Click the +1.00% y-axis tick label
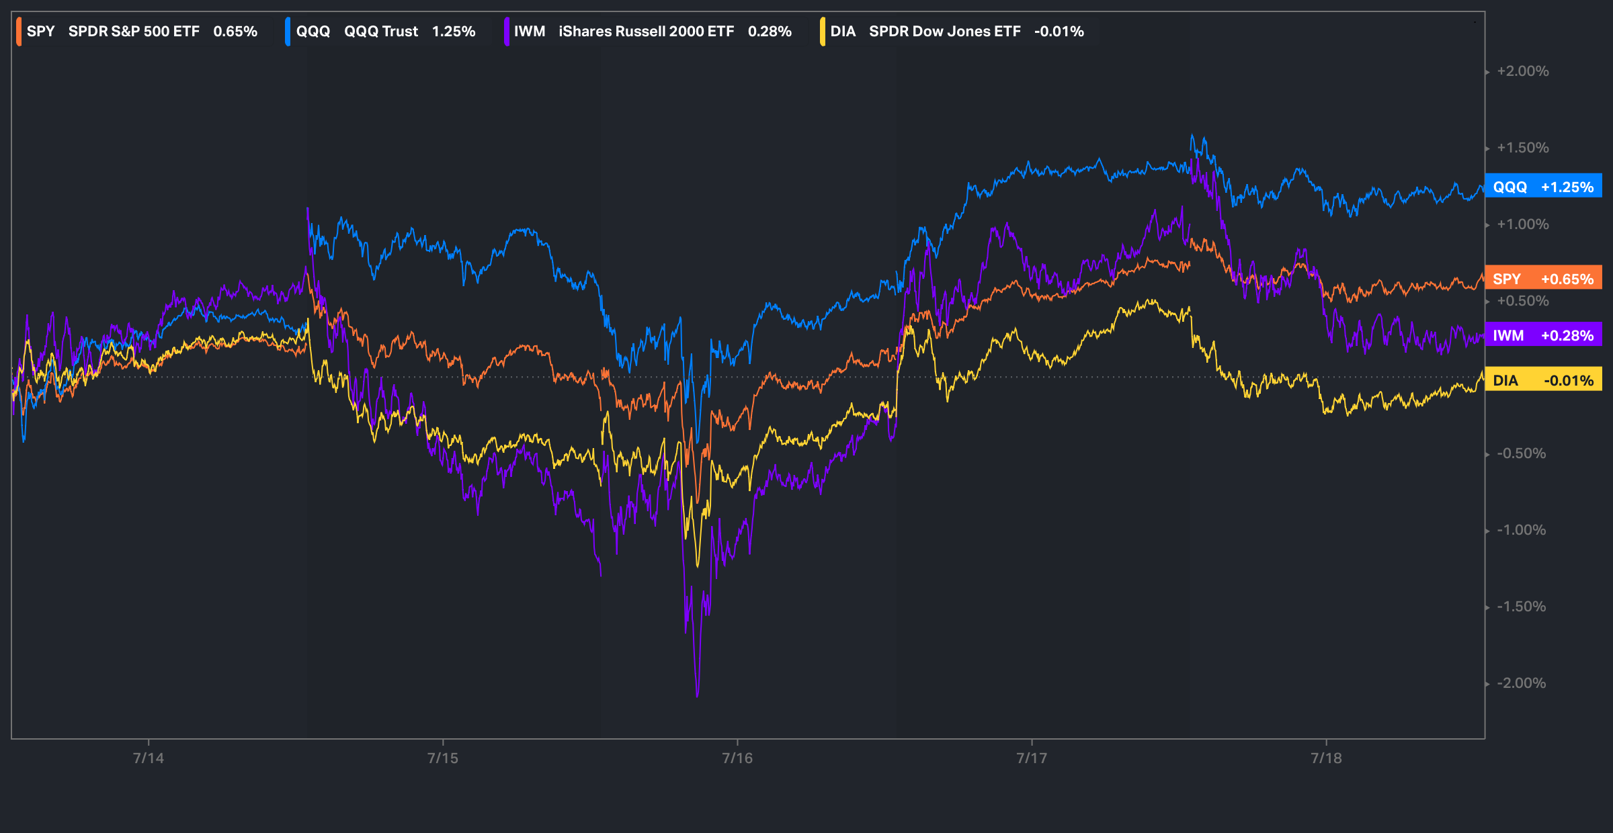This screenshot has height=833, width=1613. 1522,224
